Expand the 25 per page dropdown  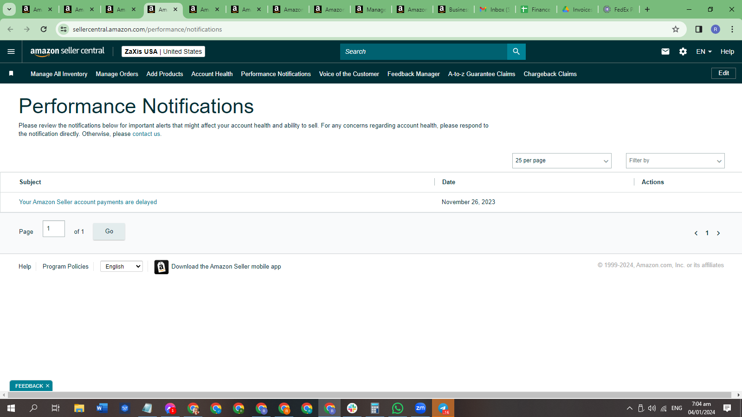click(561, 160)
